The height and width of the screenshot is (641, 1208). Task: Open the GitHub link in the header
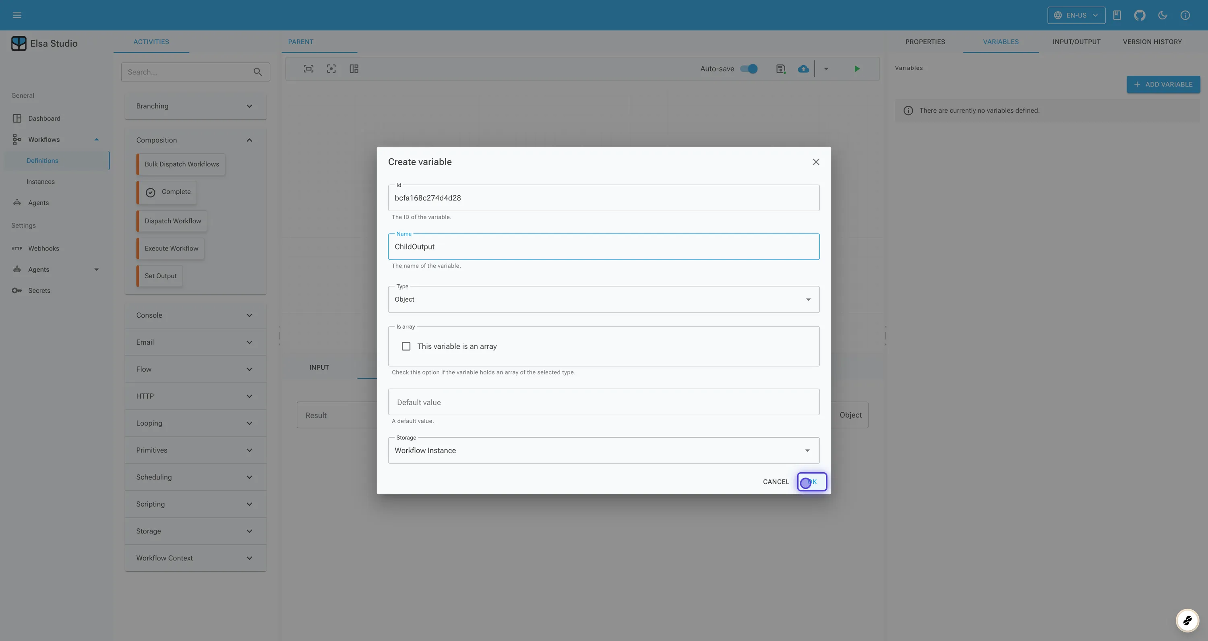click(1140, 15)
